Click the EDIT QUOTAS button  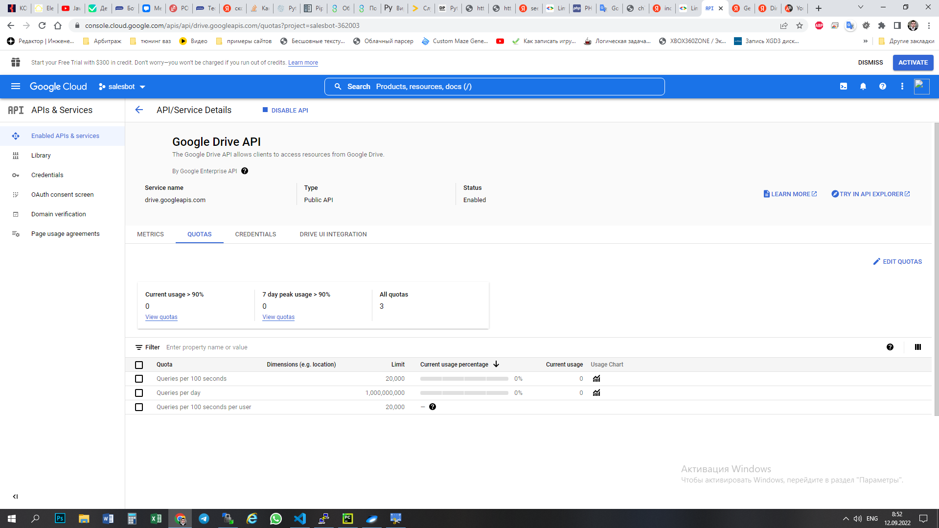coord(897,261)
